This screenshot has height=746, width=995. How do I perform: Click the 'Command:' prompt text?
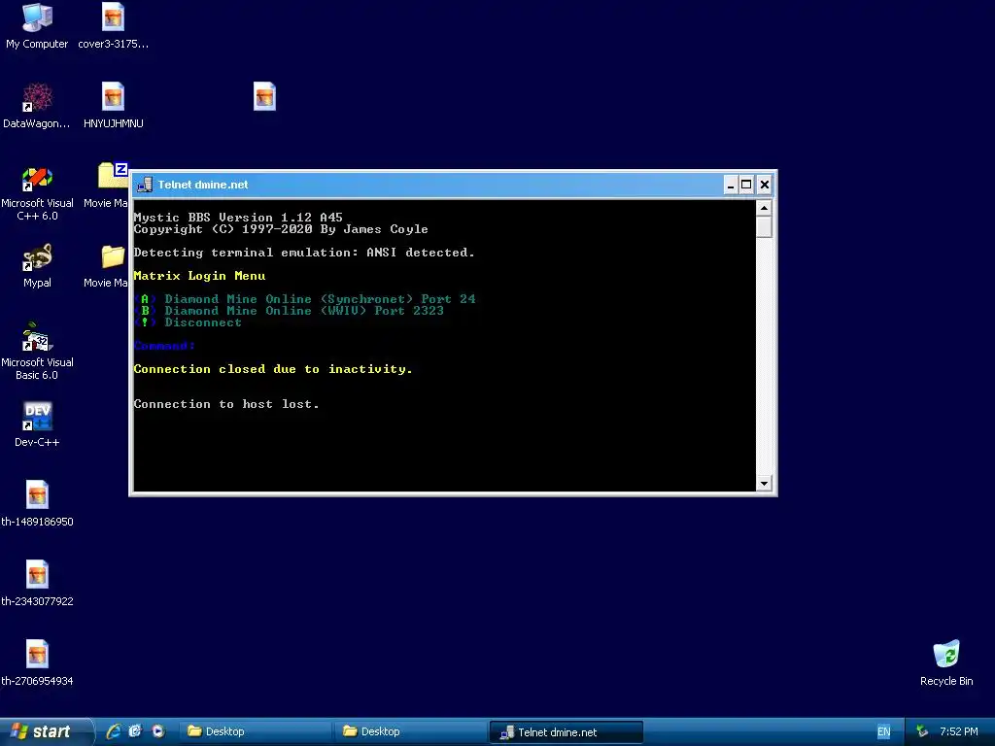(x=164, y=346)
